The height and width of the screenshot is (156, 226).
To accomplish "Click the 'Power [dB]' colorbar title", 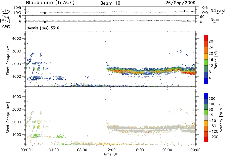I will [216, 59].
